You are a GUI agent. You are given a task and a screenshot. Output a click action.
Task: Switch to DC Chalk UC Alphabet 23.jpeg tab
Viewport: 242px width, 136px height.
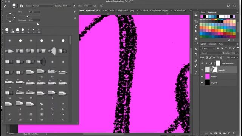119,11
